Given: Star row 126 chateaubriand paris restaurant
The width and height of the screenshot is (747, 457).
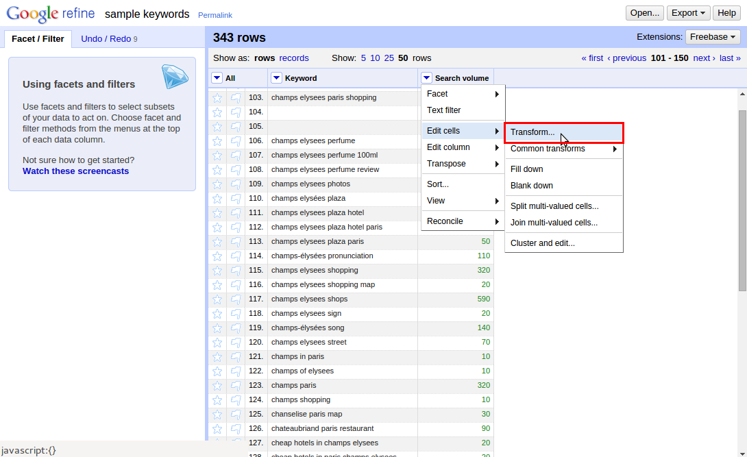Looking at the screenshot, I should [x=217, y=429].
